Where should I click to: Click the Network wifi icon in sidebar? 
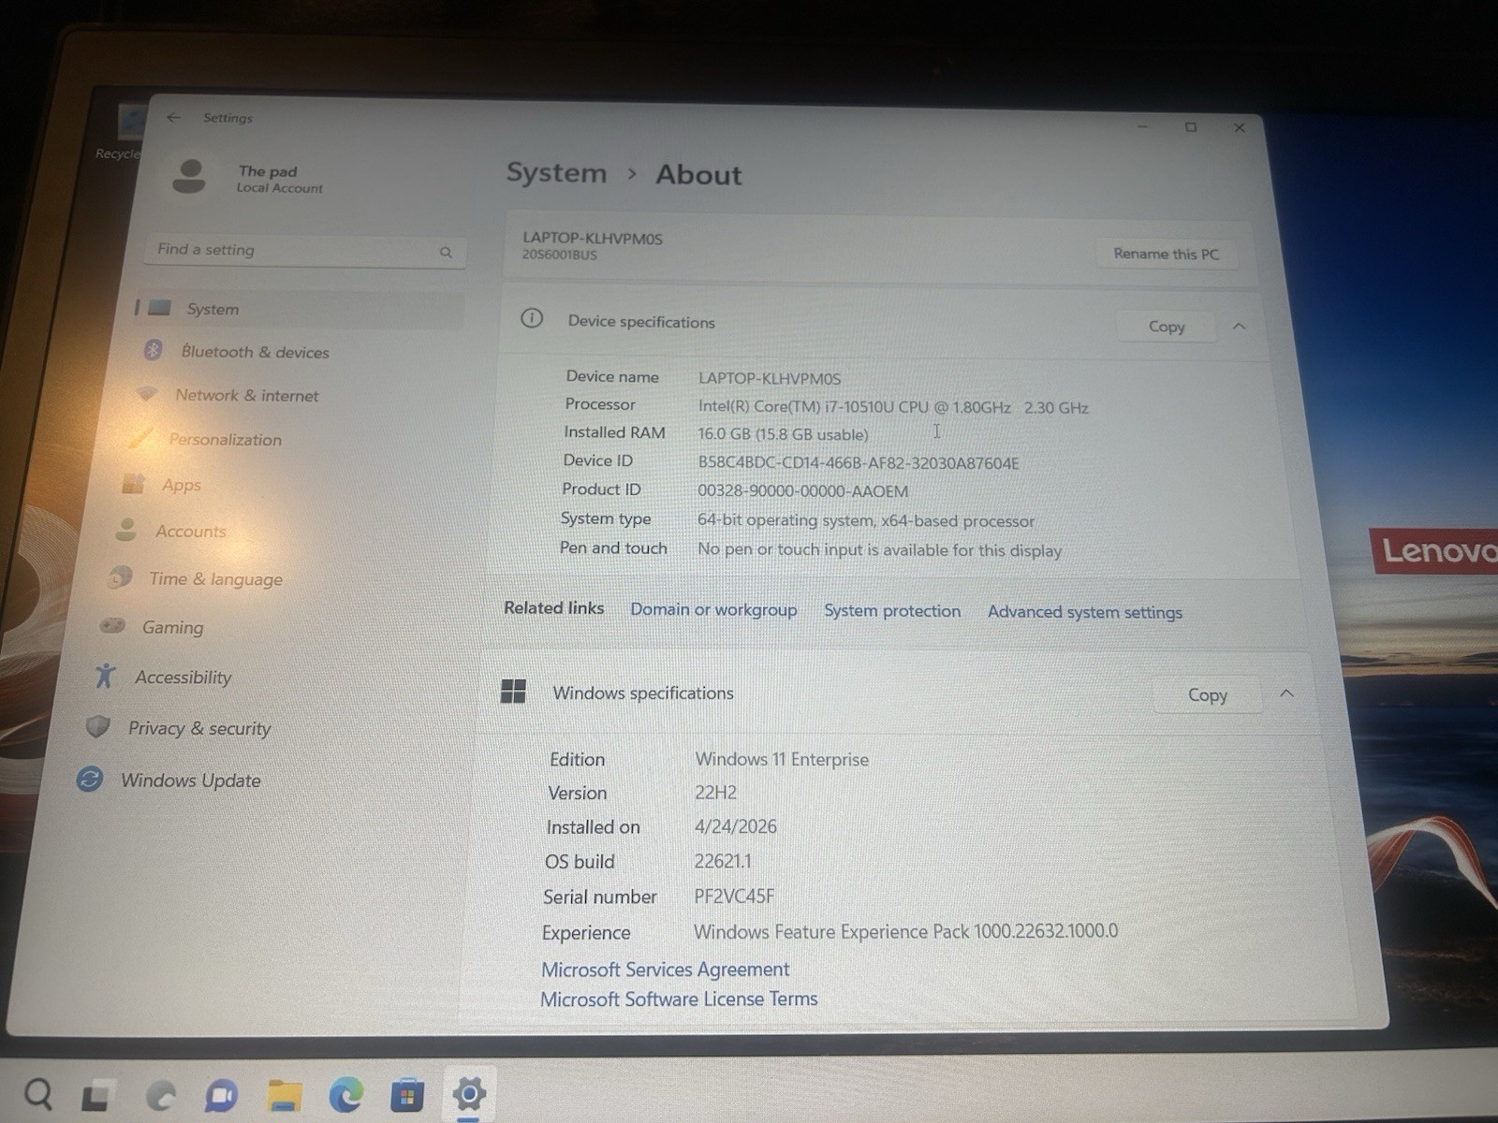click(146, 394)
